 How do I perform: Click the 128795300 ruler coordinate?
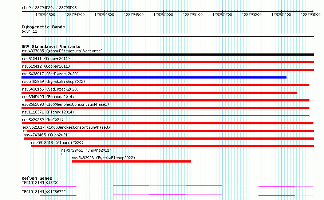pos(252,15)
